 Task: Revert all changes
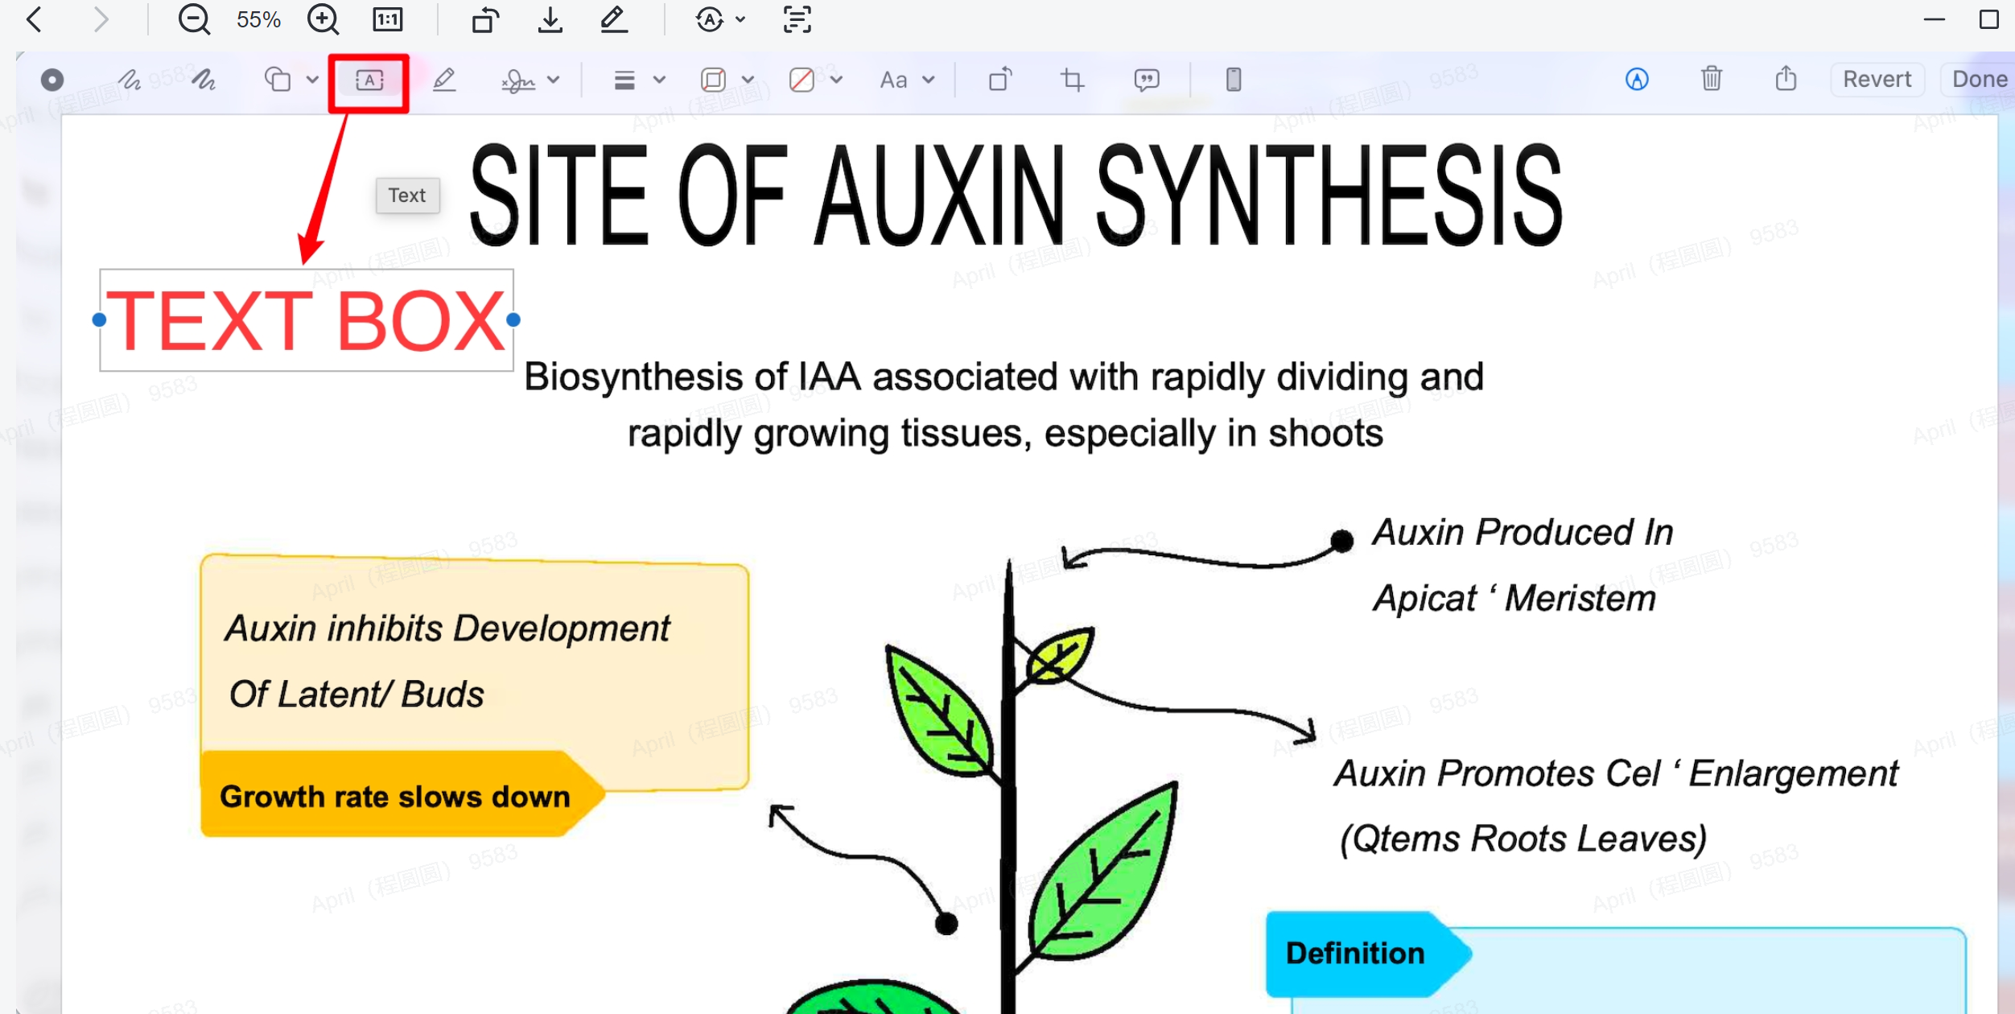point(1877,80)
